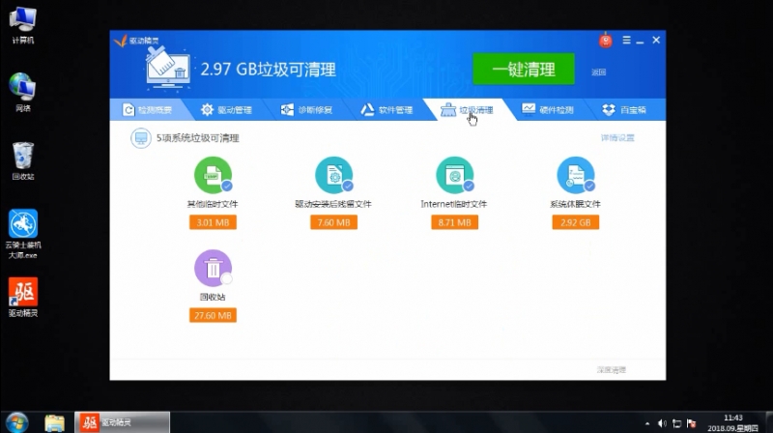Click the 5项系统垃圾可清理 text
This screenshot has height=433, width=773.
(198, 138)
